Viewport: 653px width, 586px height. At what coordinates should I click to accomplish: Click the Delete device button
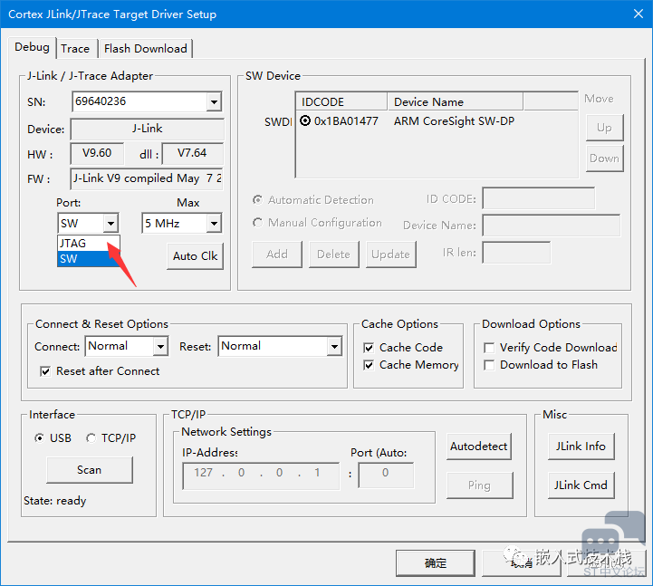(x=333, y=255)
